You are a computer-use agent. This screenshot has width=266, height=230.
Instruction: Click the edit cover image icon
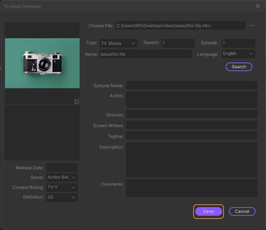point(76,101)
